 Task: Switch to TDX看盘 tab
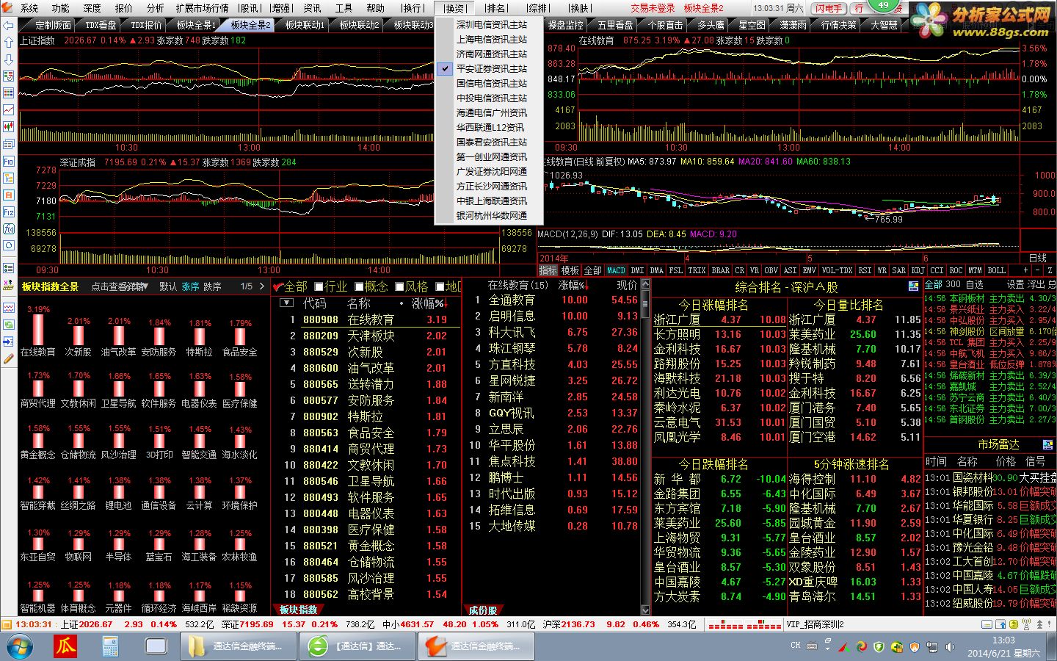(101, 25)
